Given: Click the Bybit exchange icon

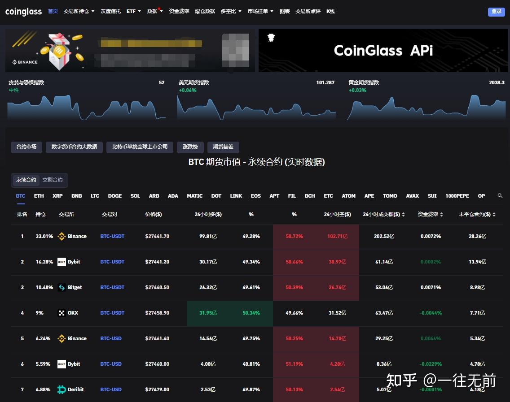Looking at the screenshot, I should point(62,262).
